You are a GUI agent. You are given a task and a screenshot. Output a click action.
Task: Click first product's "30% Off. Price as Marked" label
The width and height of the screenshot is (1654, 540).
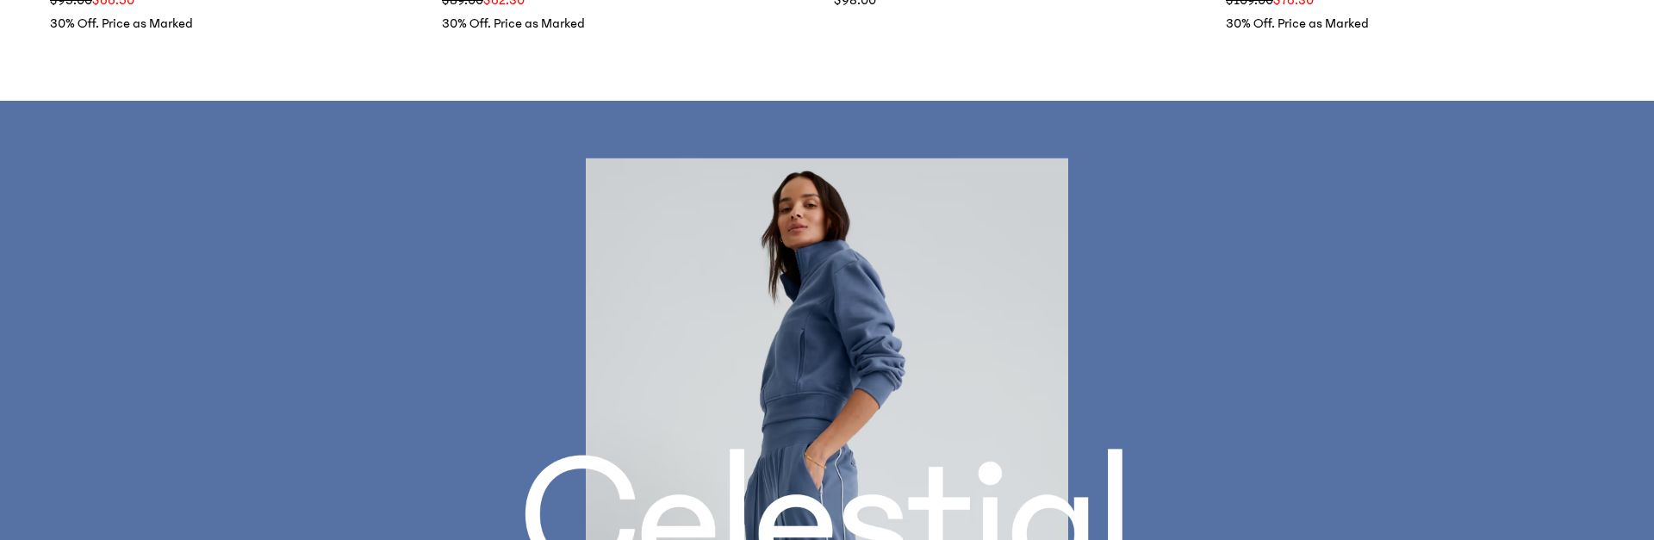point(121,23)
